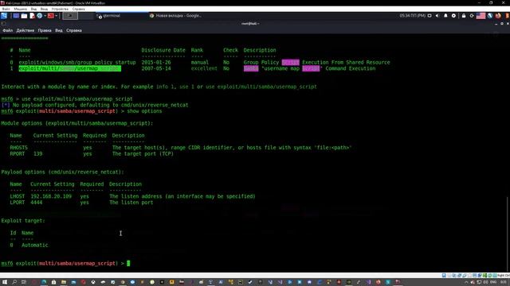Open Файл menu in the terminal window
The width and height of the screenshot is (510, 286).
point(7,30)
